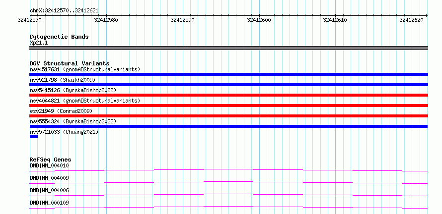
Task: Click the Xp21.1 band label
Action: pos(39,43)
